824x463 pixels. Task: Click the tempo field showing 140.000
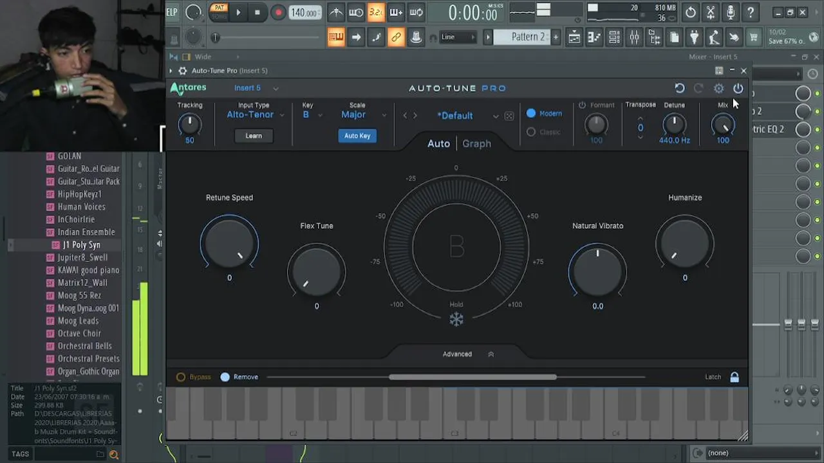304,13
